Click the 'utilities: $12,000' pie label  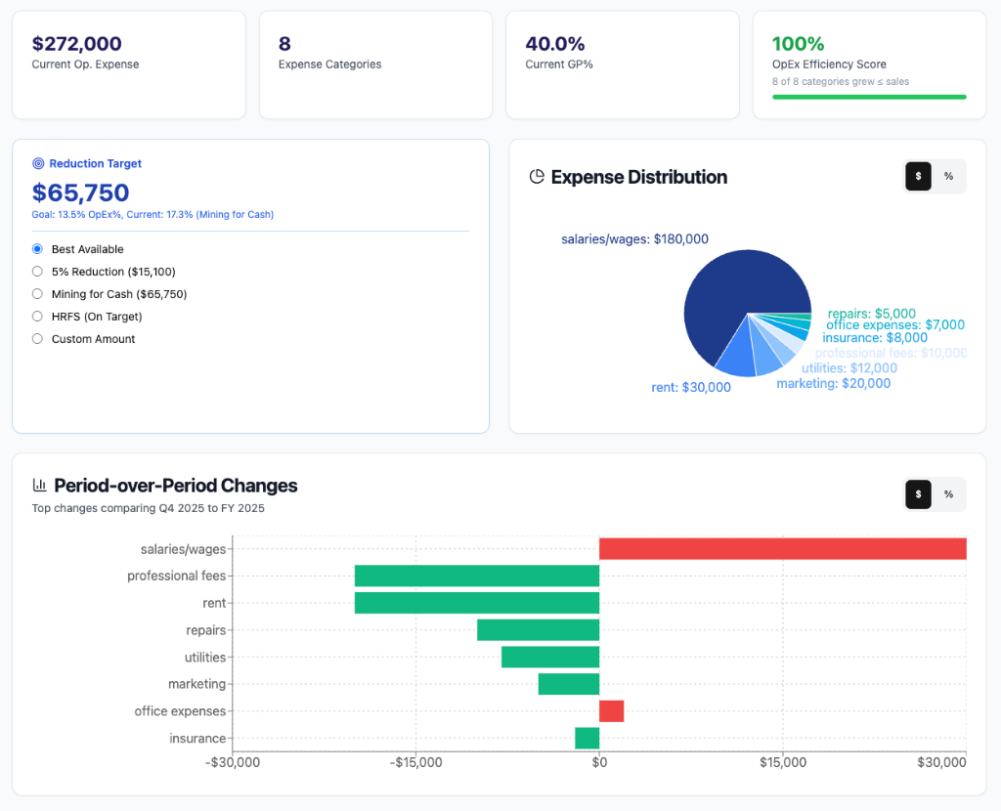pos(849,368)
